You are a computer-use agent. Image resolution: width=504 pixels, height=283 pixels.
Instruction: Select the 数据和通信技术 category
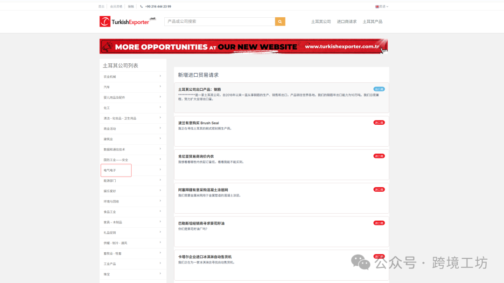(x=114, y=149)
